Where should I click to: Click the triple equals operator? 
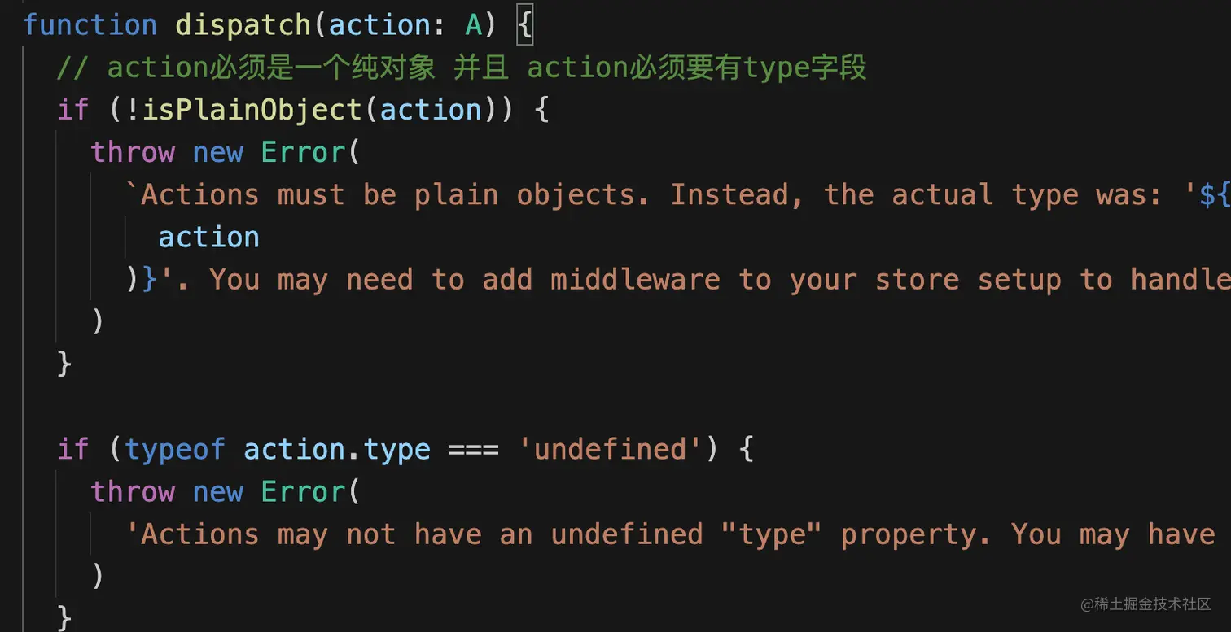473,450
